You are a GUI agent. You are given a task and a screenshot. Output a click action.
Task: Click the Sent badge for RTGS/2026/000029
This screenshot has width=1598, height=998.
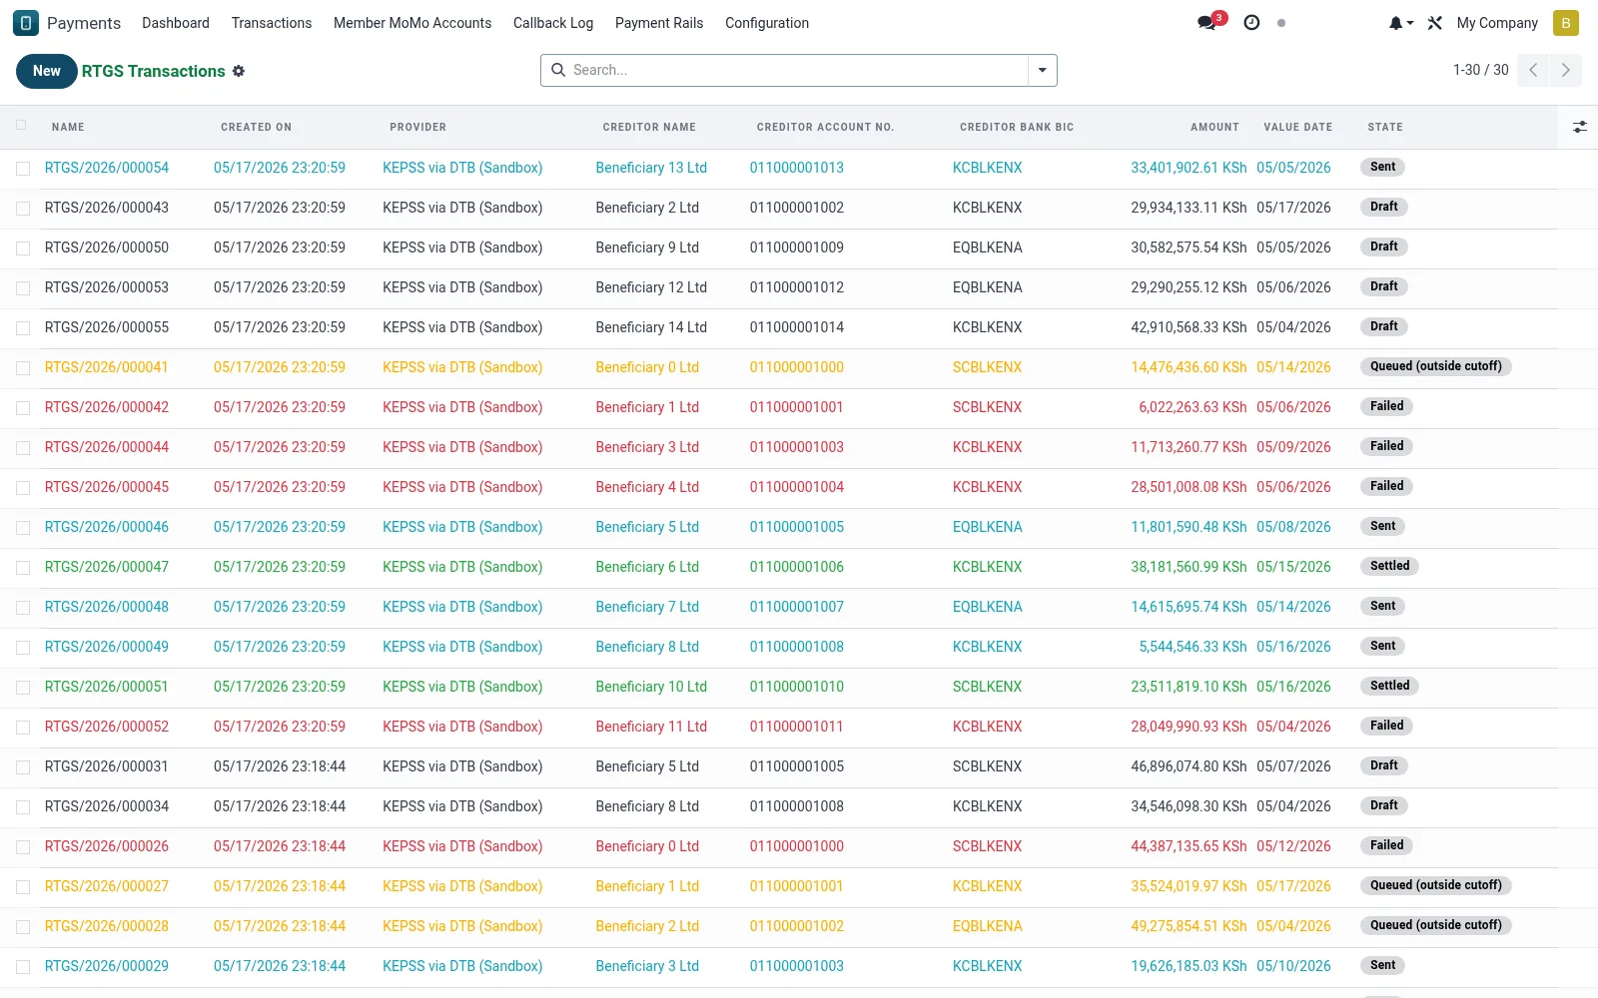1382,965
